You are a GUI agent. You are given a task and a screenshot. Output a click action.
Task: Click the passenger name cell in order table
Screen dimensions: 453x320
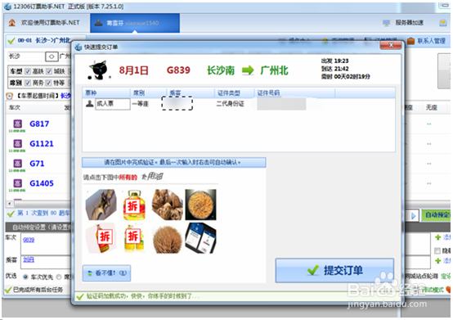177,103
